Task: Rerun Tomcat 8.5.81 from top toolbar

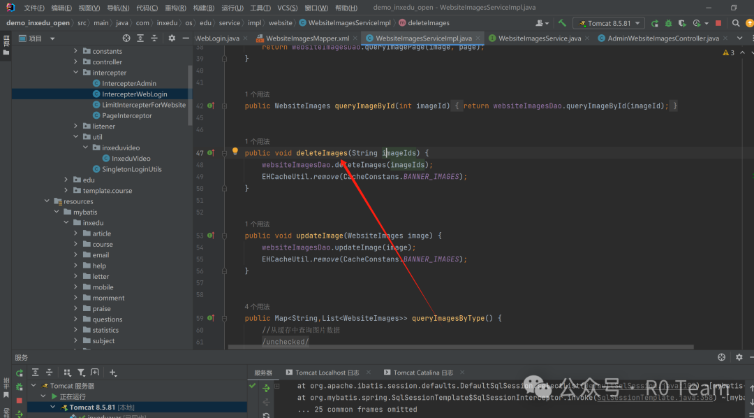Action: [x=654, y=23]
